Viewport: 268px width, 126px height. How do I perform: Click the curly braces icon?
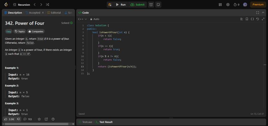click(252, 19)
